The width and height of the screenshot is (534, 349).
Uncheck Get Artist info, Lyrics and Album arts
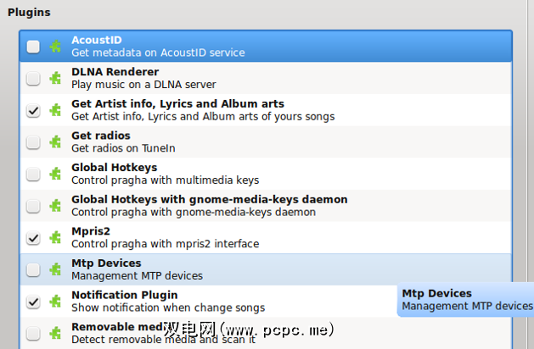click(x=33, y=111)
